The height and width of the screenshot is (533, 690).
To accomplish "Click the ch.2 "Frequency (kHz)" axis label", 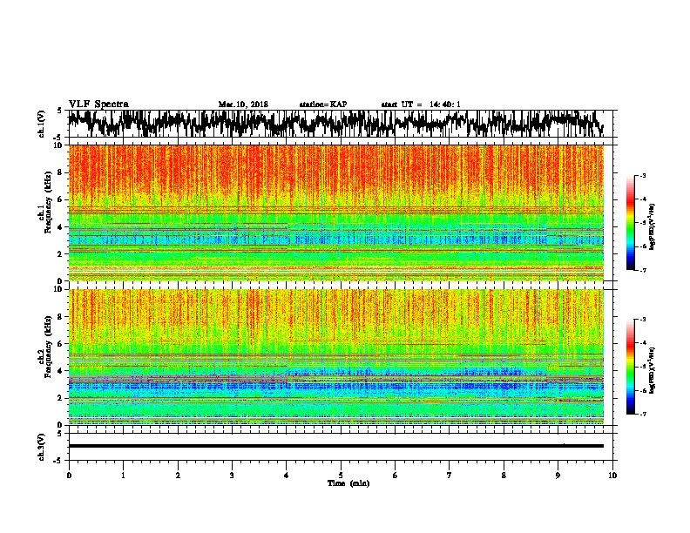I will click(48, 347).
